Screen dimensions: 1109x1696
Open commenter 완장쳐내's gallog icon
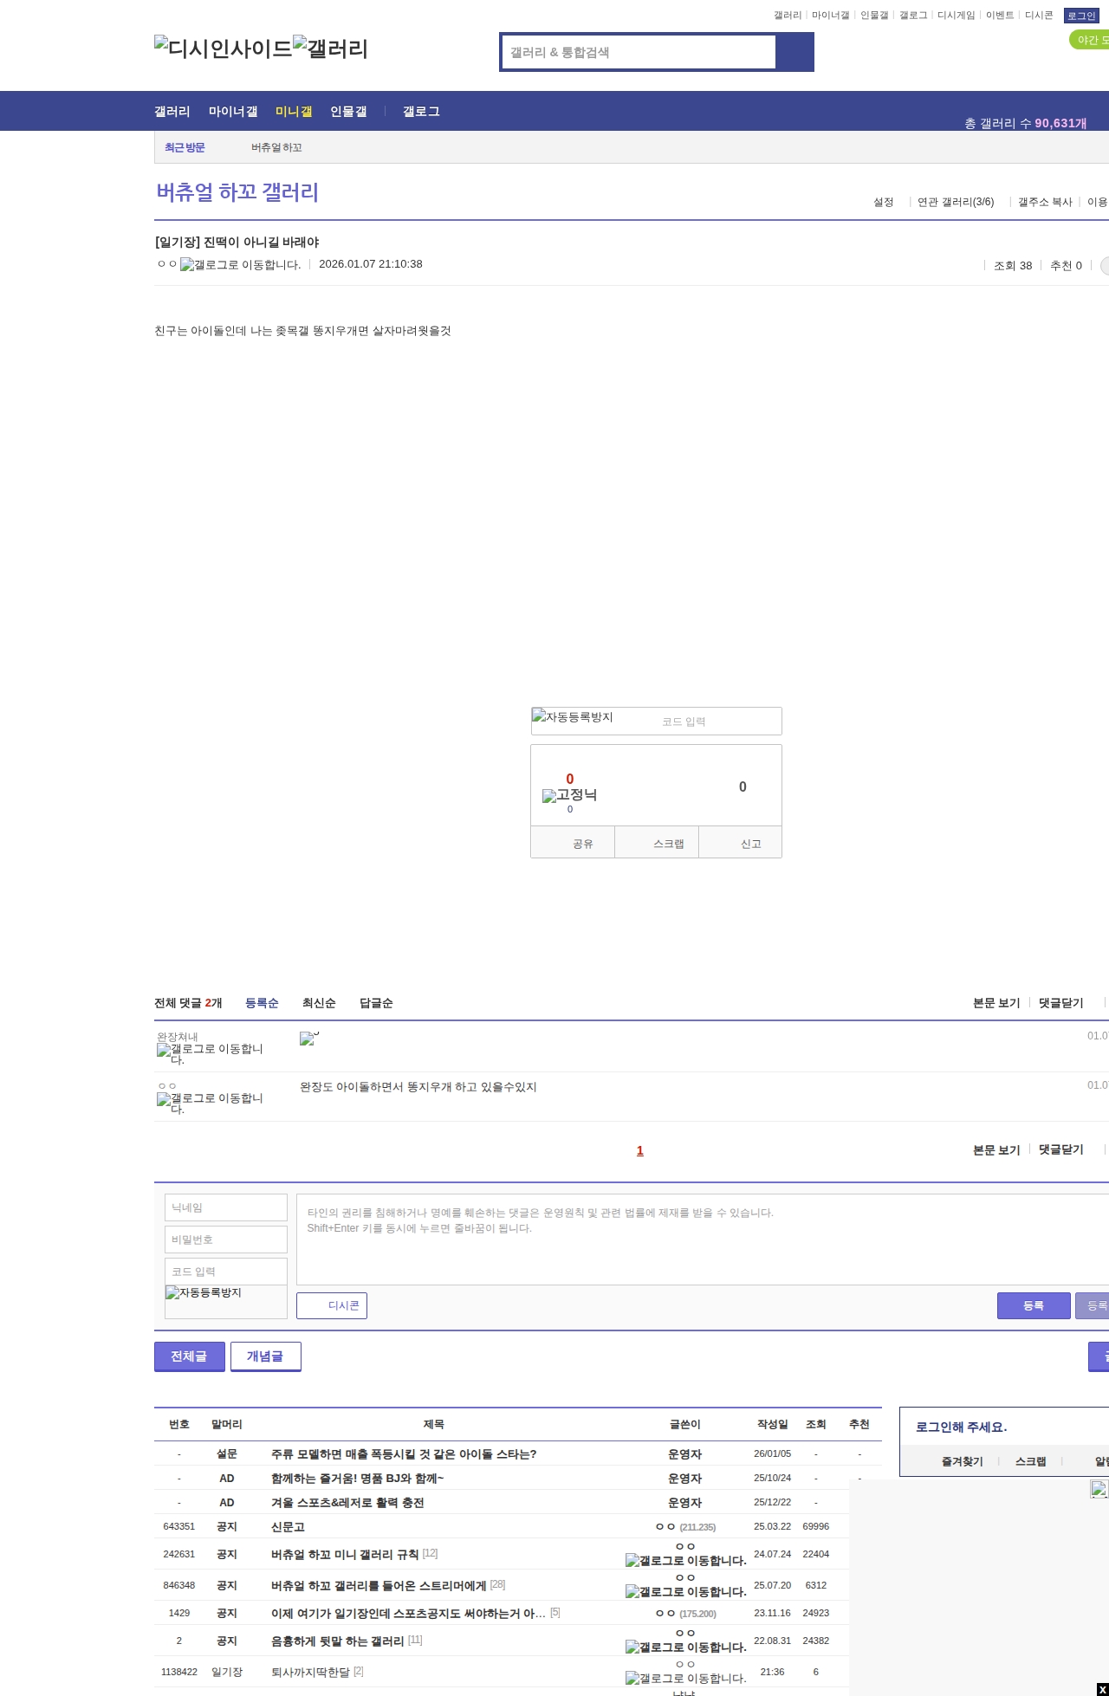(x=210, y=1053)
